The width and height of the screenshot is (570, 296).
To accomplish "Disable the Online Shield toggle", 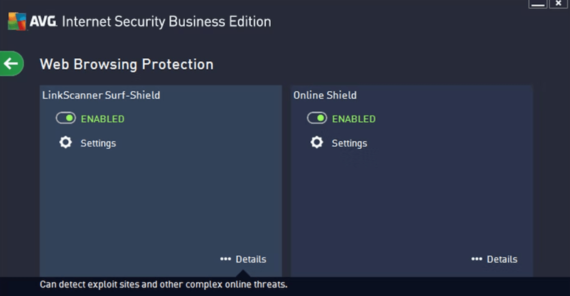I will (x=316, y=118).
